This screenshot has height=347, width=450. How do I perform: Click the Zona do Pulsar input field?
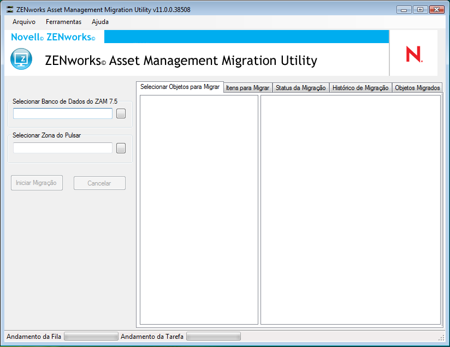63,148
